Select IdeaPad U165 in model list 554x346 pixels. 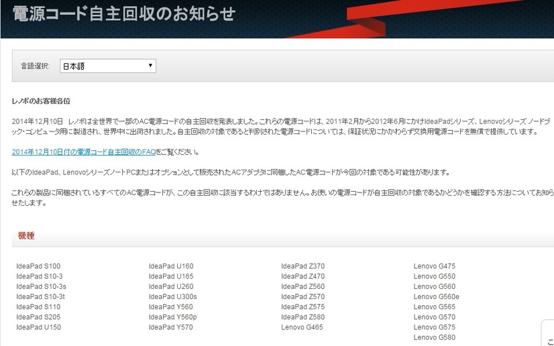(x=171, y=276)
